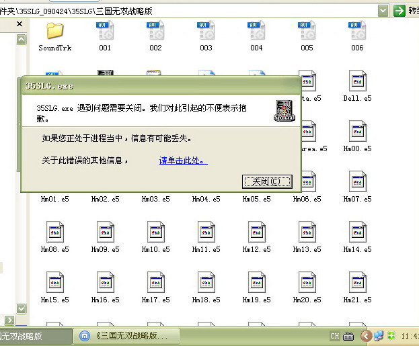Select the Hm08.e5 file icon
Image resolution: width=419 pixels, height=346 pixels.
tap(55, 232)
